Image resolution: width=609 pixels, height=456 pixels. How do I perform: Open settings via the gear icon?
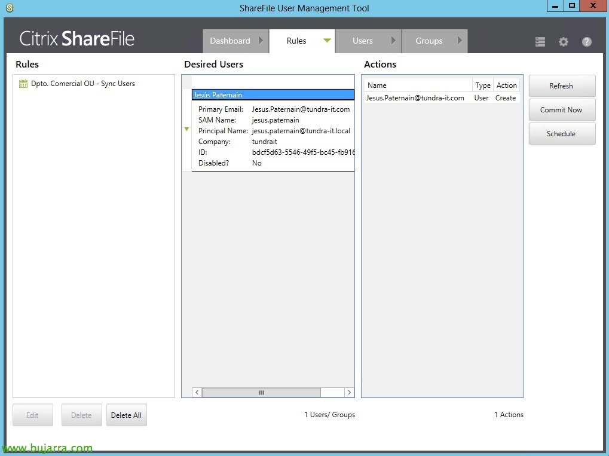click(564, 42)
